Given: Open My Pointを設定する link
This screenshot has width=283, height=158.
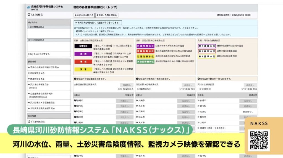Looking at the screenshot, I should 39,54.
